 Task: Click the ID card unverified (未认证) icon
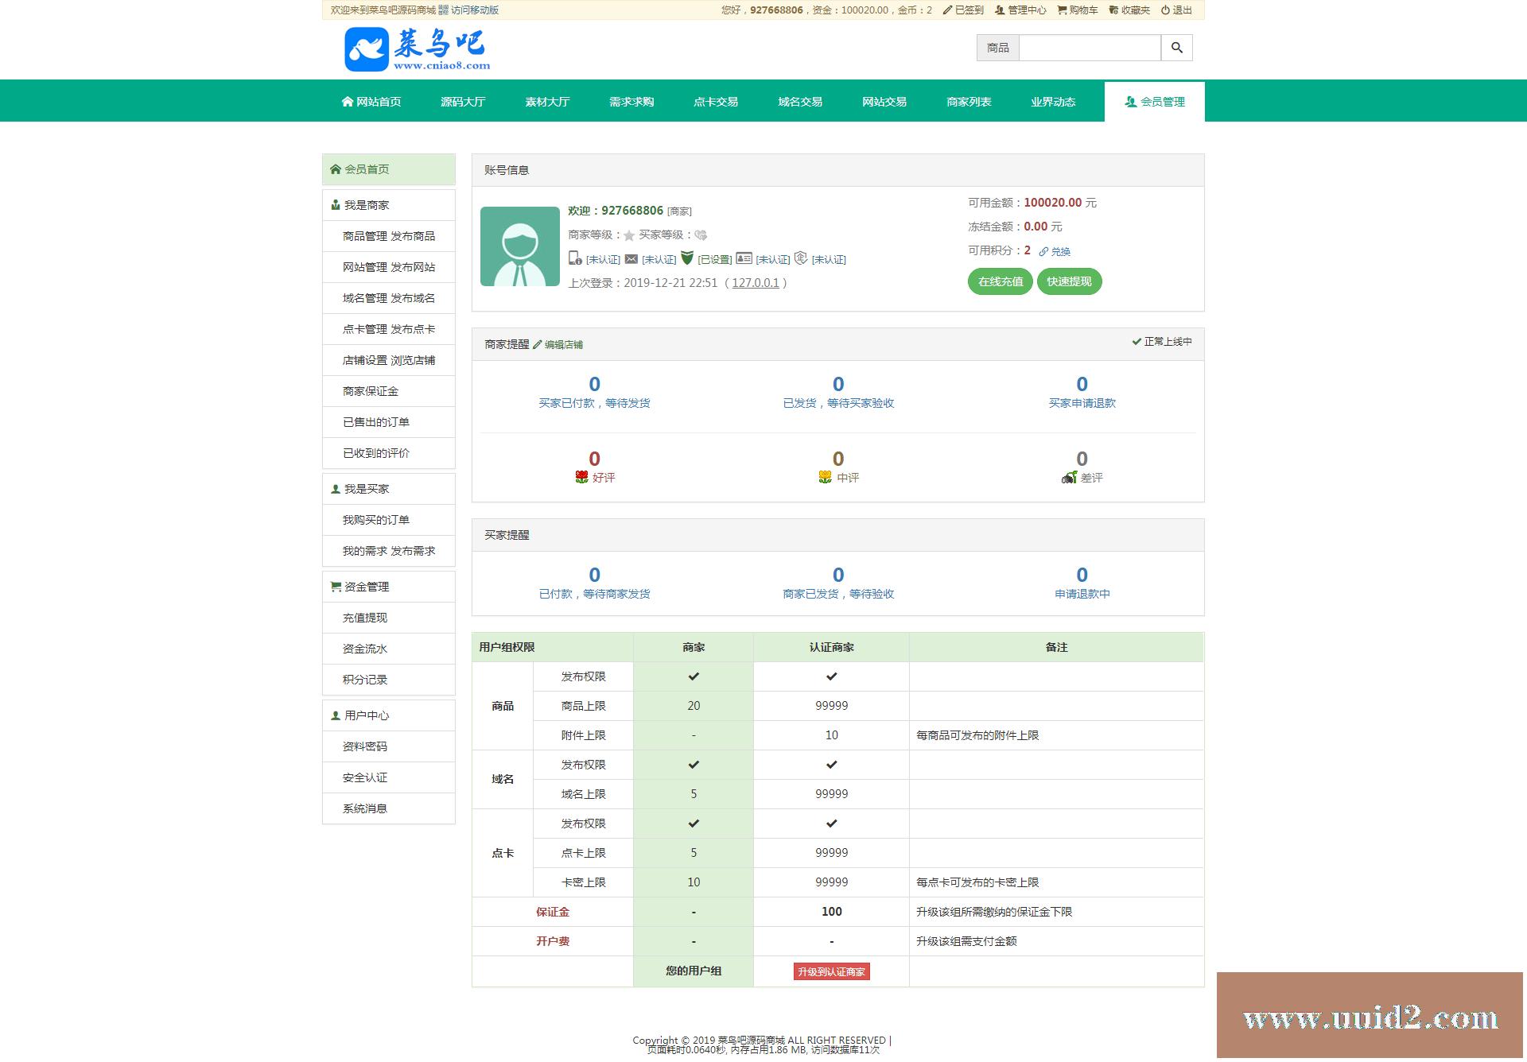point(744,259)
